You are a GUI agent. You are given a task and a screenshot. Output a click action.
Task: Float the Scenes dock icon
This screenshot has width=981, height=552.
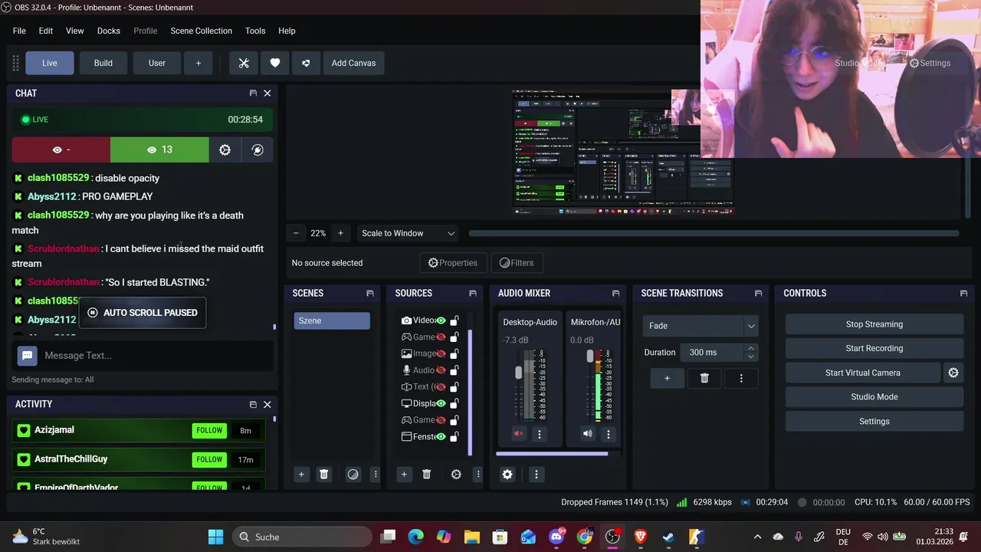[x=370, y=294]
